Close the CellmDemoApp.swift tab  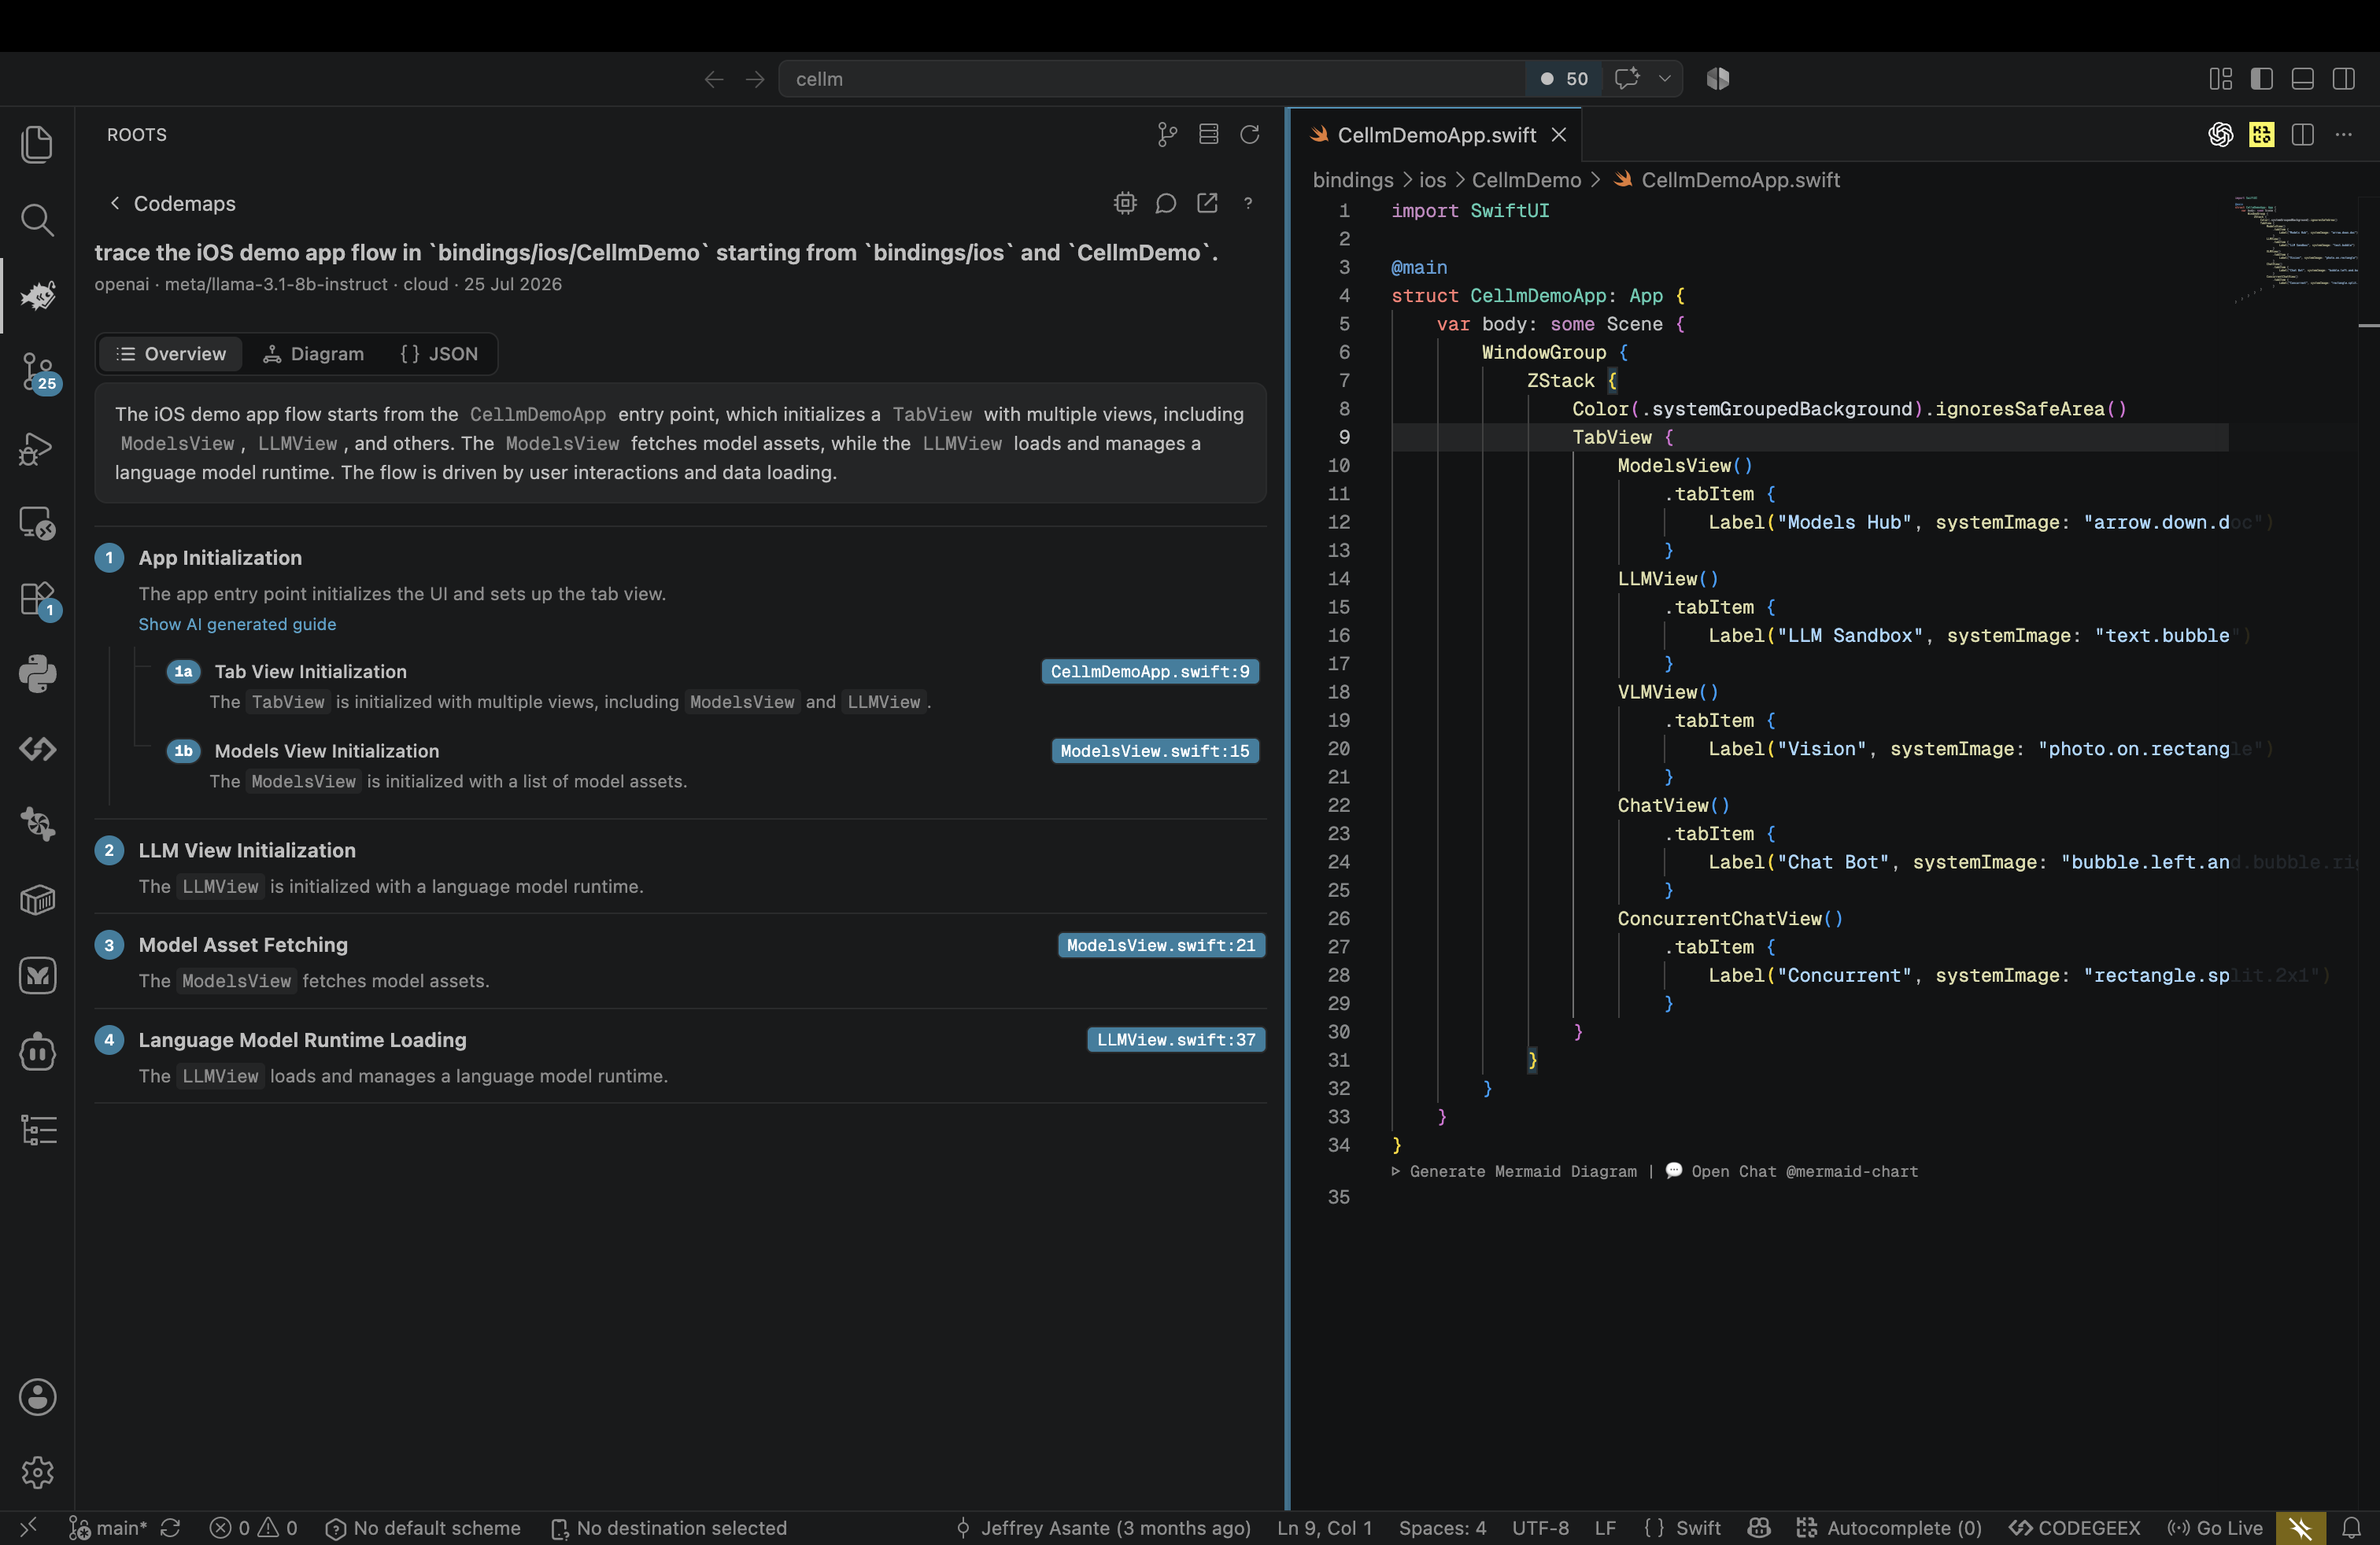coord(1559,135)
